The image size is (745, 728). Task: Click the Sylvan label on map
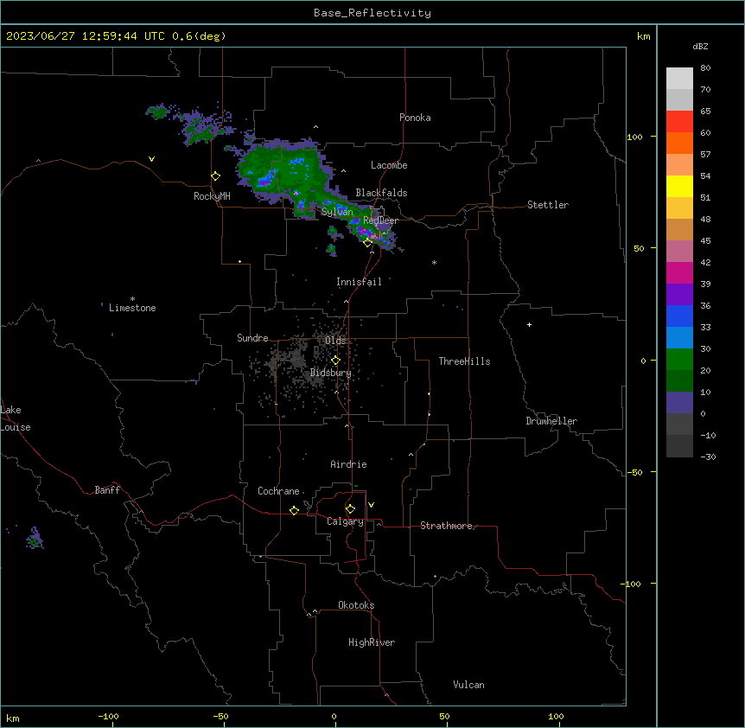point(337,212)
